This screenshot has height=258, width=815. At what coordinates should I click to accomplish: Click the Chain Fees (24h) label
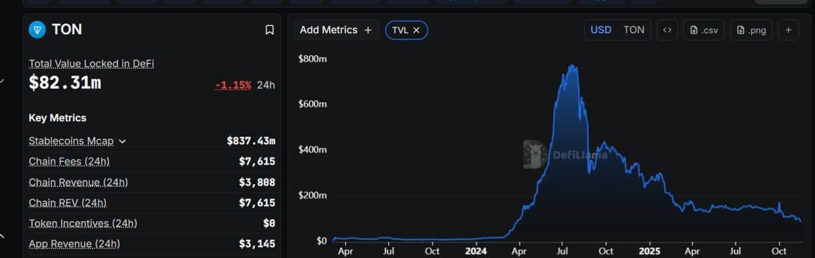69,161
